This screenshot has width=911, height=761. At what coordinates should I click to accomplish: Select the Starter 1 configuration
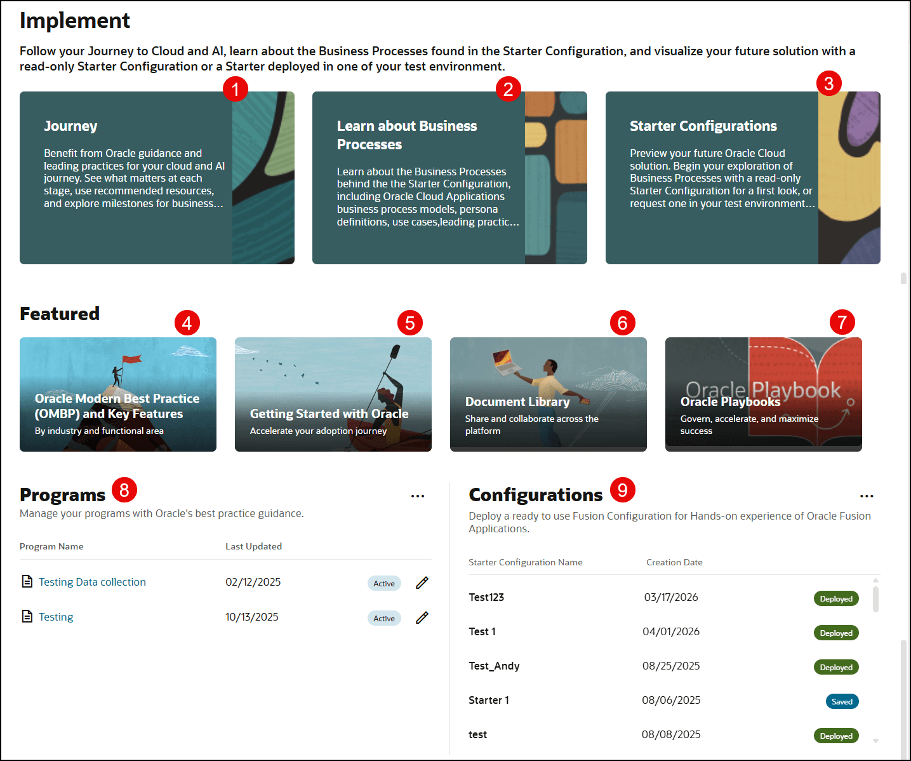663,700
